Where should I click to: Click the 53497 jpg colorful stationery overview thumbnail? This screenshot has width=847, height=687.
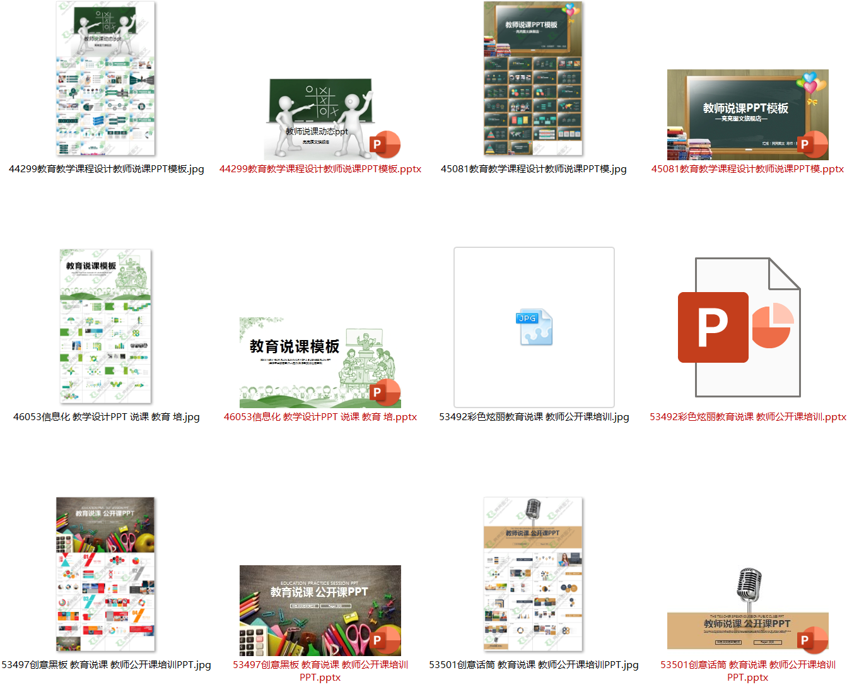coord(106,574)
